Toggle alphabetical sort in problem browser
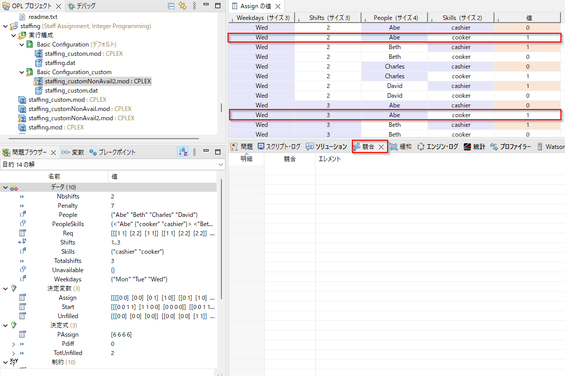The height and width of the screenshot is (376, 565). pyautogui.click(x=183, y=152)
